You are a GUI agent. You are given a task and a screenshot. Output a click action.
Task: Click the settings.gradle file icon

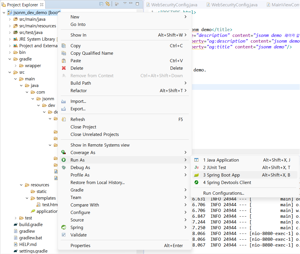[16, 251]
